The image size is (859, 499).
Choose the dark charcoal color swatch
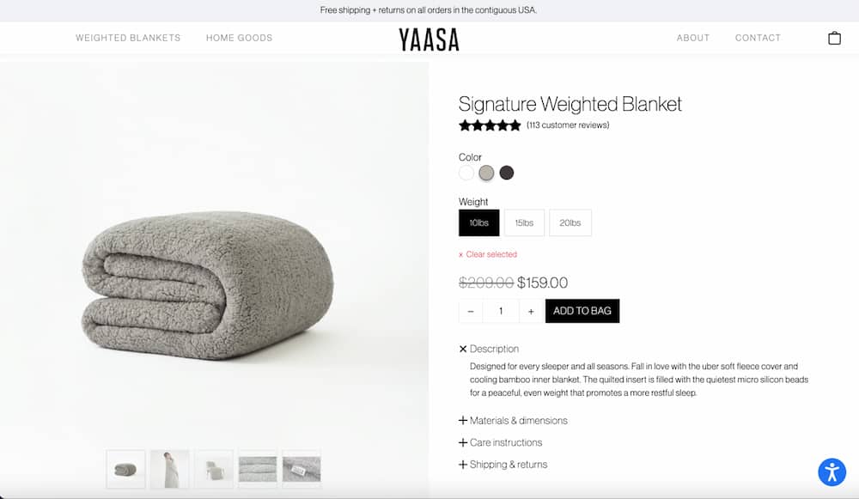507,173
